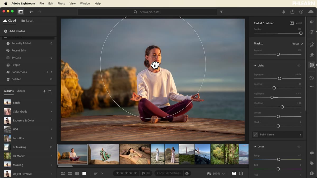The height and width of the screenshot is (178, 317).
Task: Click the Exposure slider handle
Action: point(279,78)
